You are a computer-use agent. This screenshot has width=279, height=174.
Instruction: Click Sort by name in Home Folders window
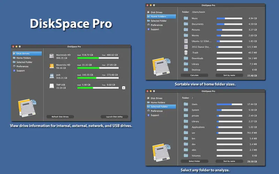point(229,75)
